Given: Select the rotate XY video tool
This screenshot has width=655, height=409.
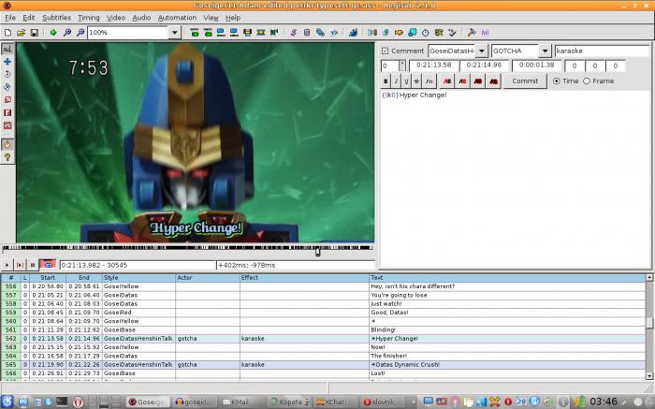Looking at the screenshot, I should pos(7,87).
